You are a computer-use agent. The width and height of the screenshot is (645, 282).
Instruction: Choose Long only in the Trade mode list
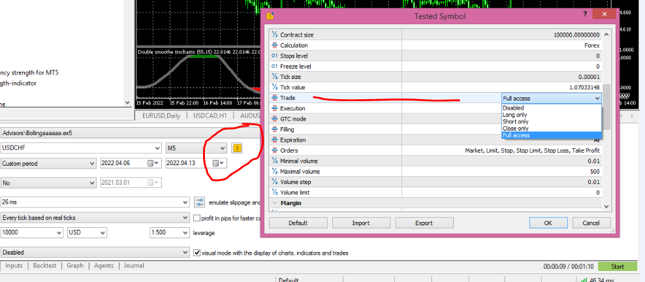(551, 115)
